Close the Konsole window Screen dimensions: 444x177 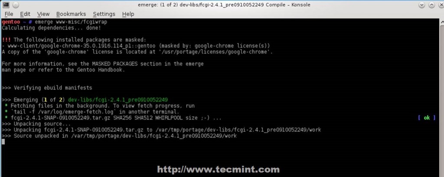click(x=441, y=5)
